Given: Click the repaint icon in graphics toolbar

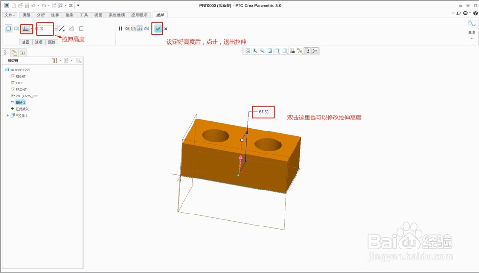Looking at the screenshot, I should pos(270,51).
